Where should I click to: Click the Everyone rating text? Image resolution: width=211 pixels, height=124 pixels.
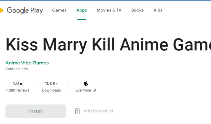pyautogui.click(x=83, y=90)
